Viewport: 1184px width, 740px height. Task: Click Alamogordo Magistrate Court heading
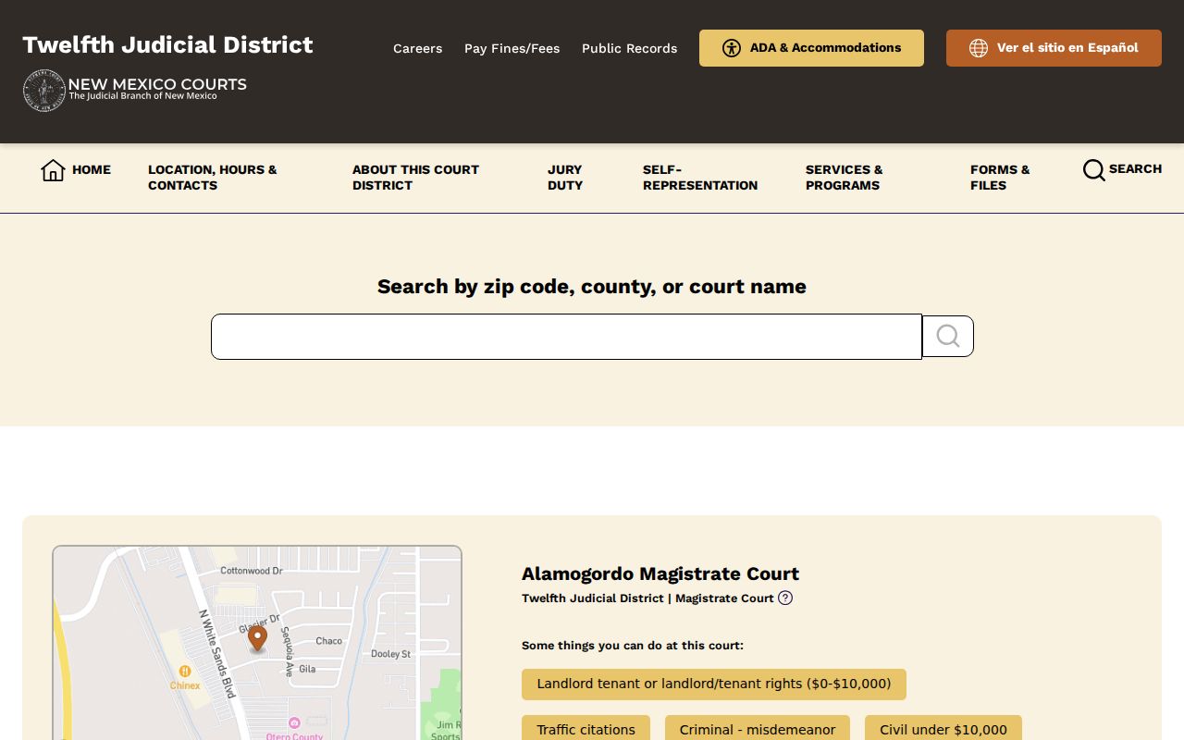pyautogui.click(x=660, y=573)
